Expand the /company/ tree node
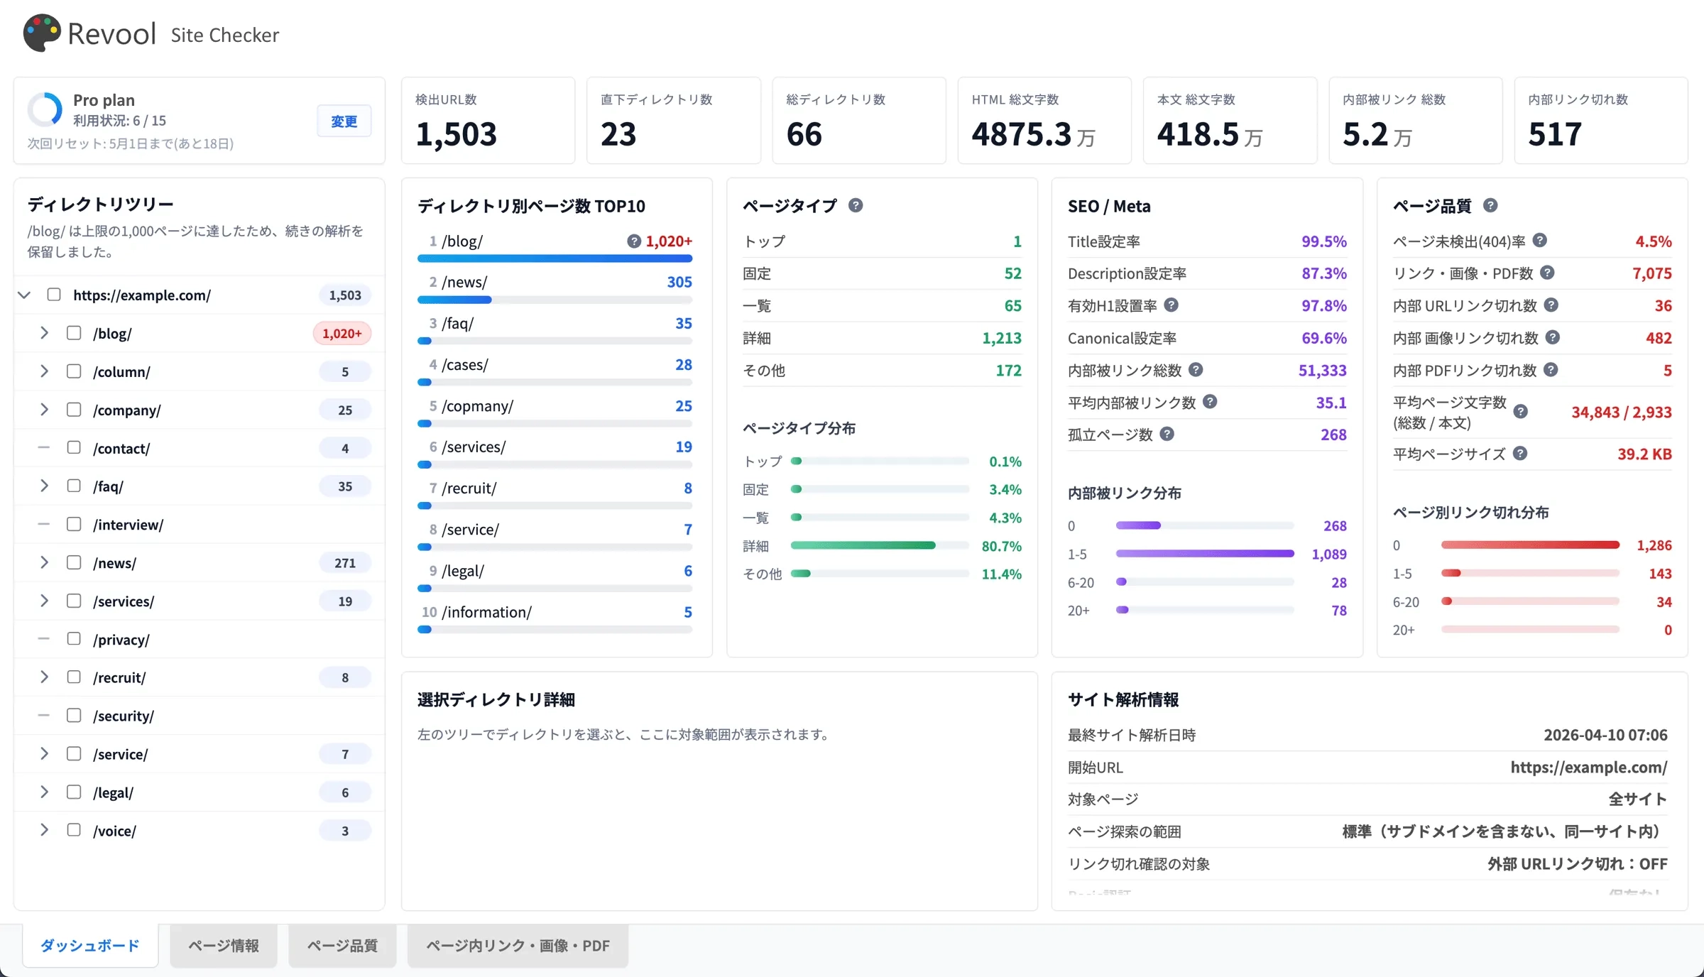This screenshot has width=1704, height=977. [x=44, y=410]
